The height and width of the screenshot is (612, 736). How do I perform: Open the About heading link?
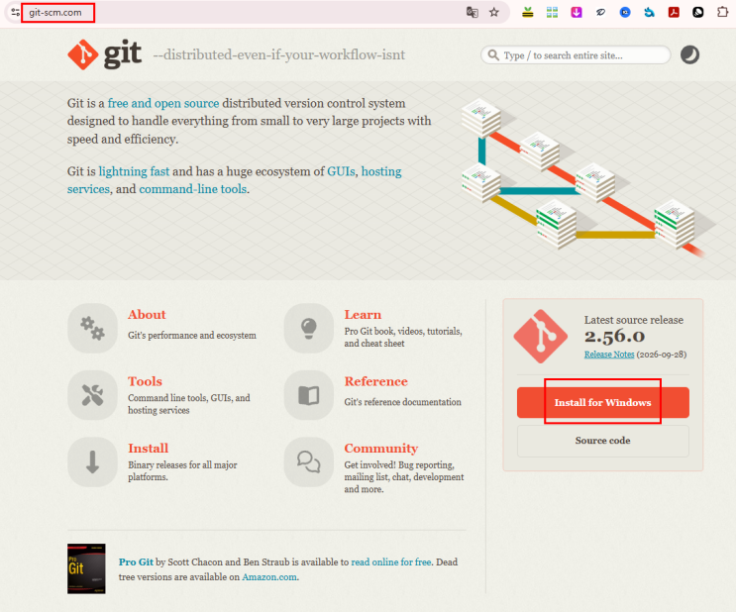[x=147, y=315]
